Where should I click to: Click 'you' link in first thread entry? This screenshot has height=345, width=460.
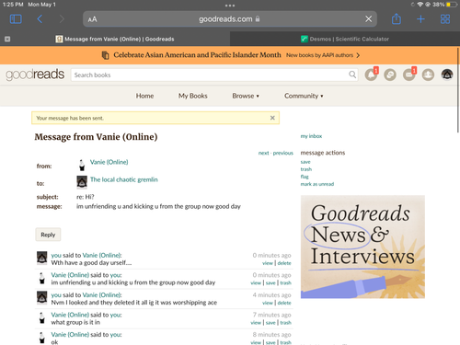coord(56,255)
